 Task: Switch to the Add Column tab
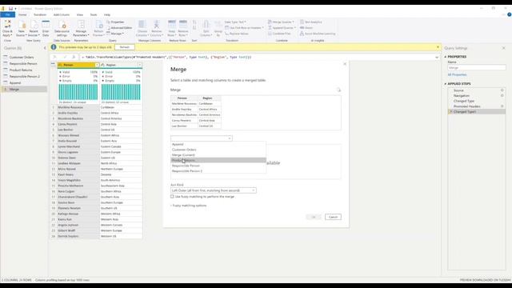tap(62, 14)
